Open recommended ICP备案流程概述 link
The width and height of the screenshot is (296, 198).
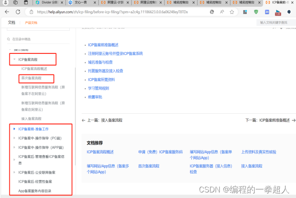pyautogui.click(x=100, y=152)
